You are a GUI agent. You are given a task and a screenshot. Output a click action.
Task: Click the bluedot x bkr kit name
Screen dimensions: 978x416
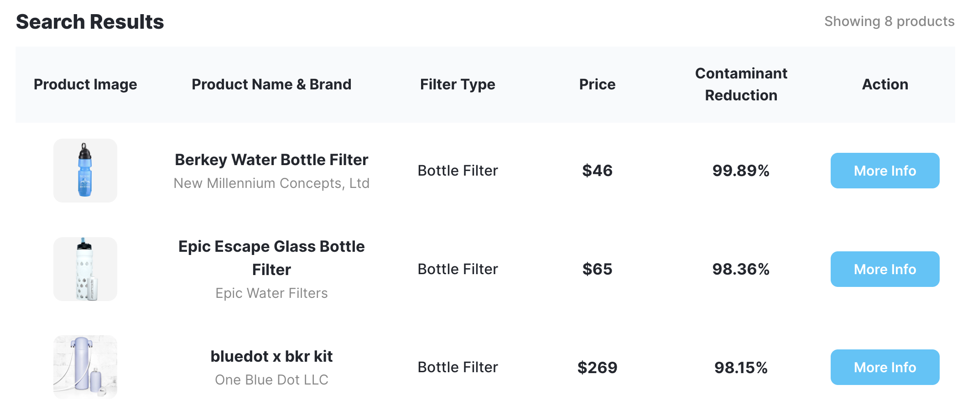click(x=271, y=356)
